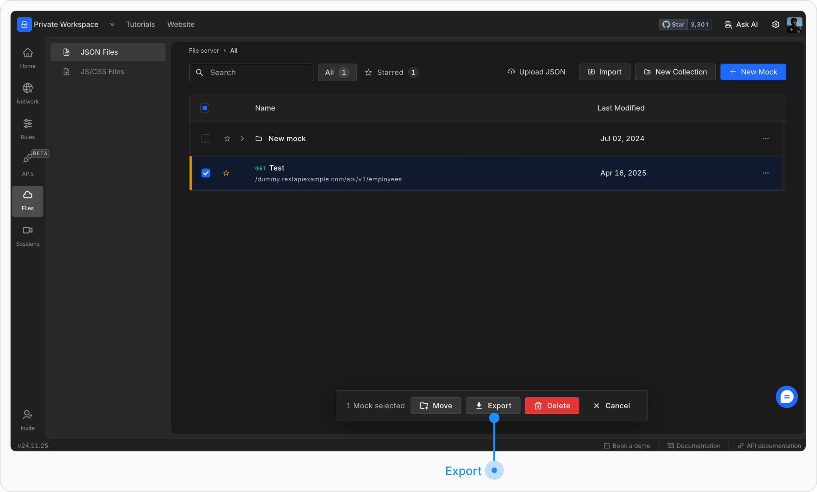Click the Export button

click(493, 406)
